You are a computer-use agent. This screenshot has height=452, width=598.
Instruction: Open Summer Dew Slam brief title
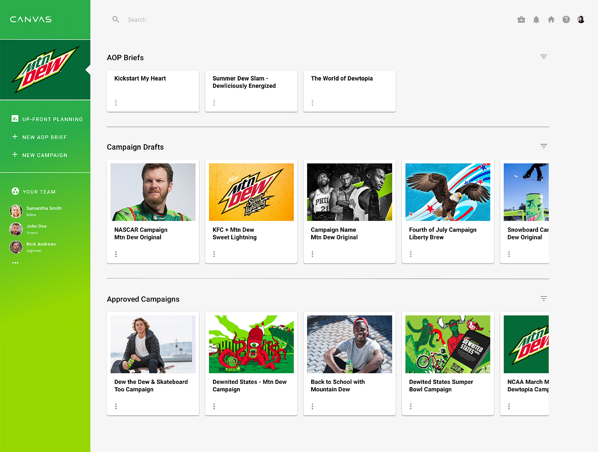pyautogui.click(x=244, y=82)
